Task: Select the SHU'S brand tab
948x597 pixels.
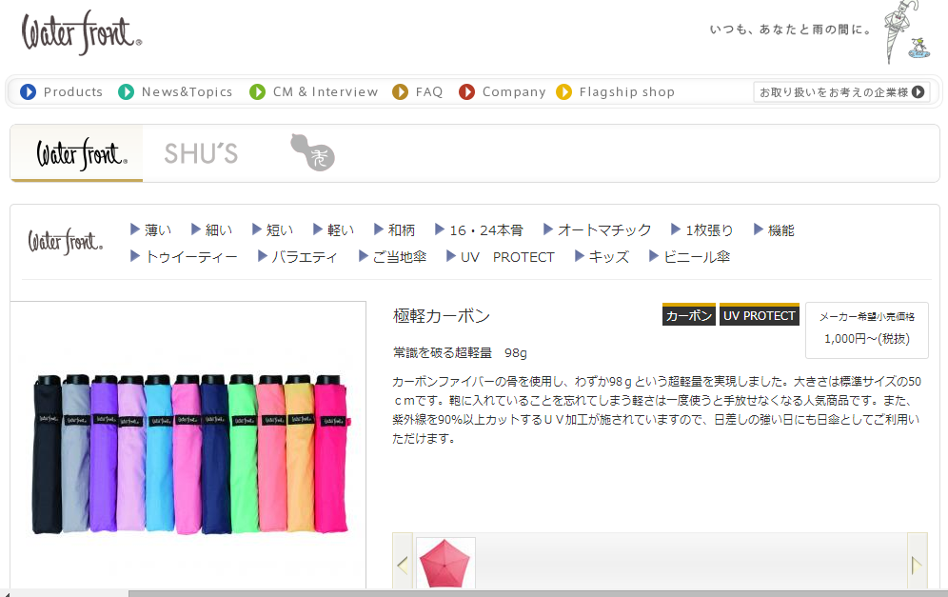Action: (x=201, y=153)
